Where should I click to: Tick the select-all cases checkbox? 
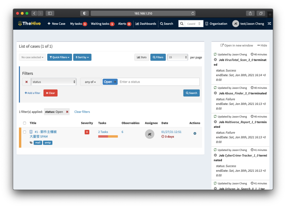point(25,123)
